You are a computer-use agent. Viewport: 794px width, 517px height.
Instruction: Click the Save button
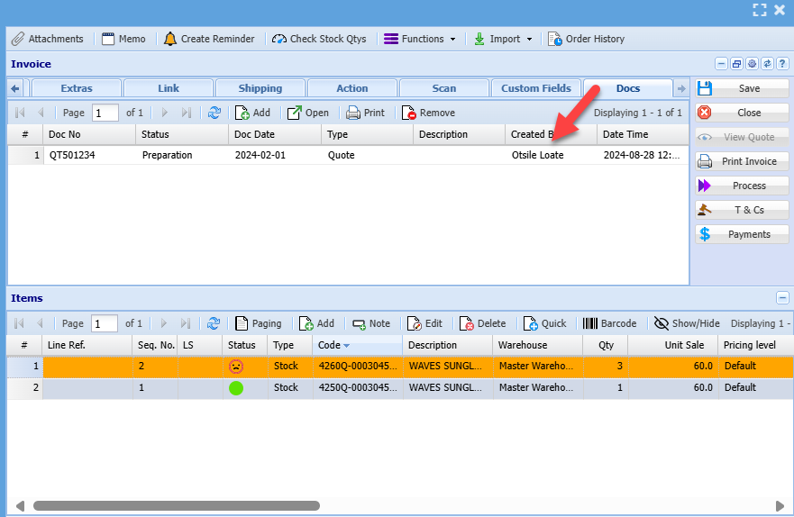click(x=742, y=88)
